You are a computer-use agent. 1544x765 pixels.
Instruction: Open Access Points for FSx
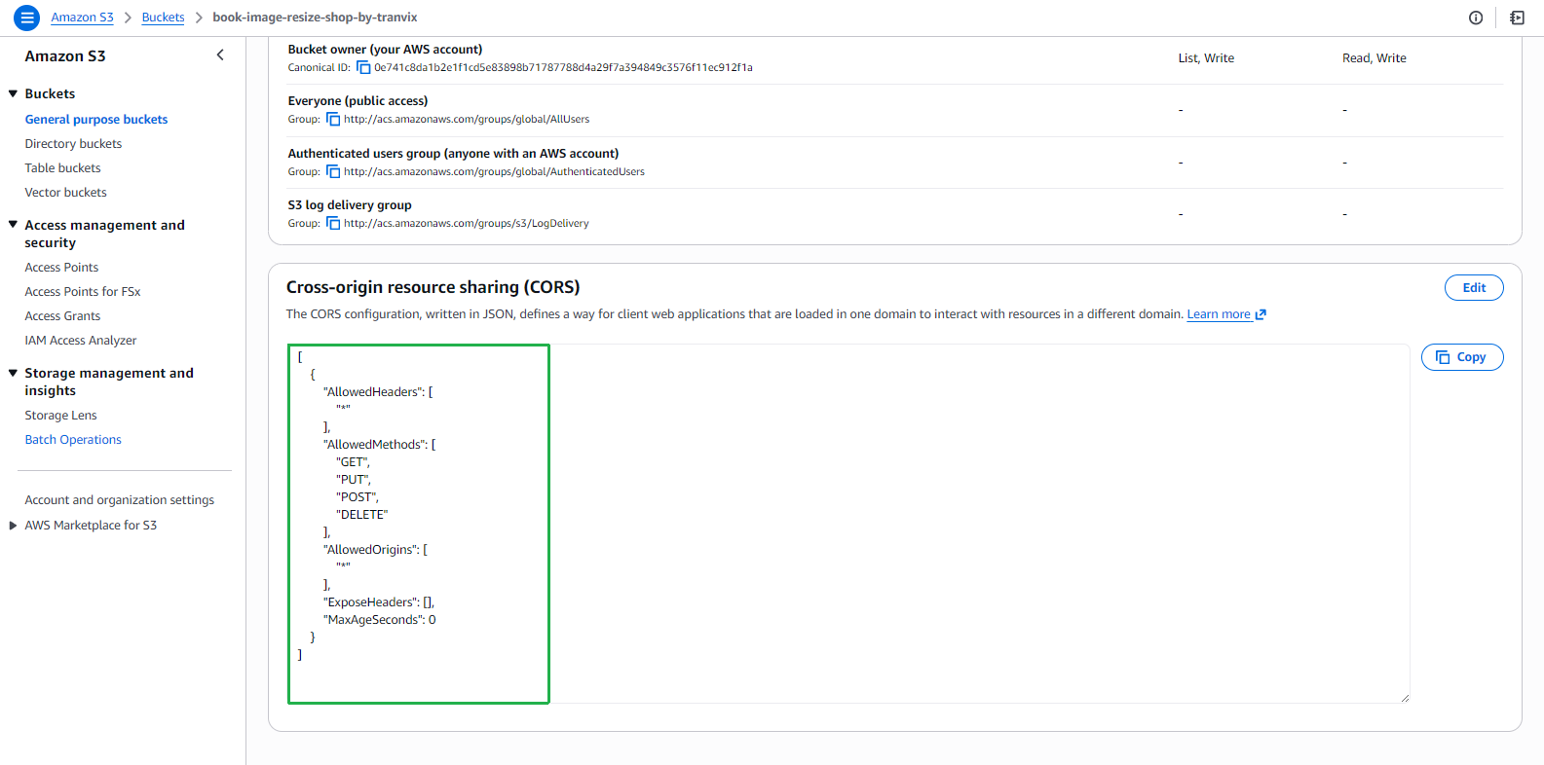(83, 292)
